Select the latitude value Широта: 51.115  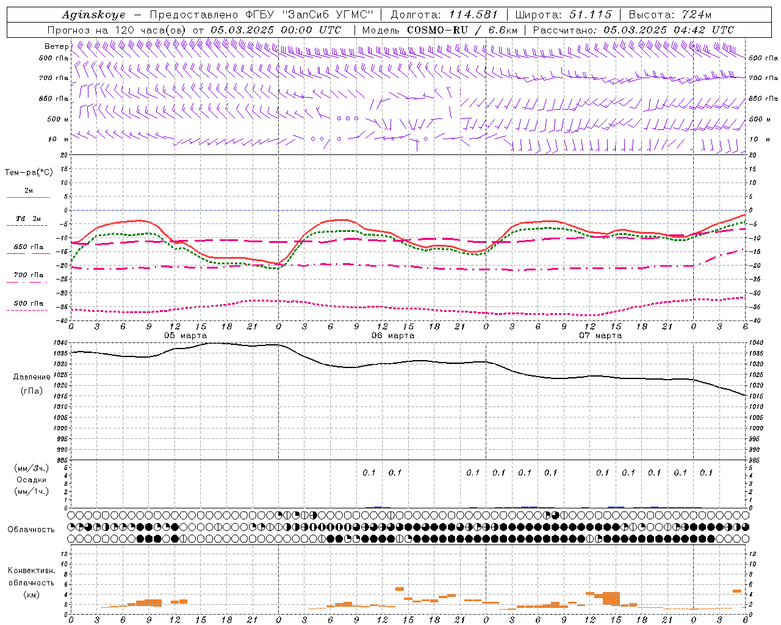(x=563, y=15)
